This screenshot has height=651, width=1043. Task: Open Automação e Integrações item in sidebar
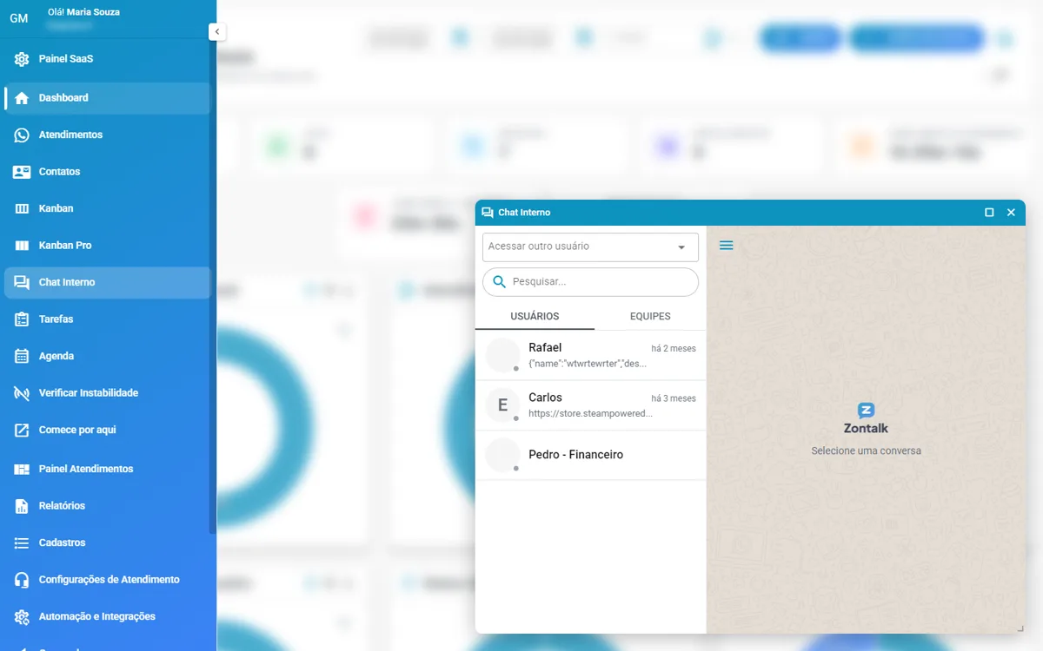click(107, 616)
